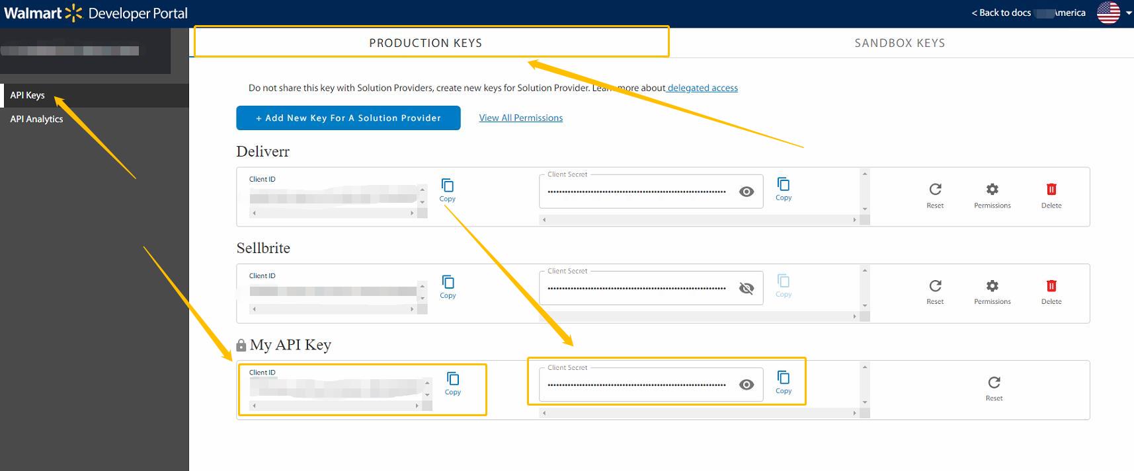Reset the Deliverr key
The width and height of the screenshot is (1134, 471).
pos(935,196)
